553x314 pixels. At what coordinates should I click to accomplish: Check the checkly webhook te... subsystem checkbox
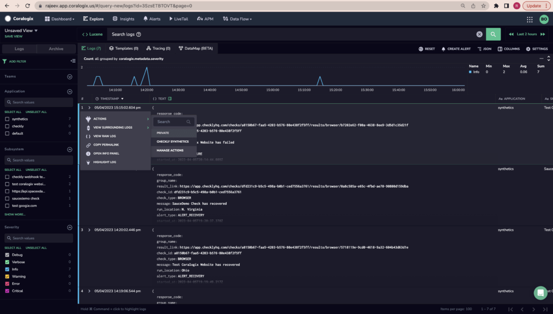[7, 177]
